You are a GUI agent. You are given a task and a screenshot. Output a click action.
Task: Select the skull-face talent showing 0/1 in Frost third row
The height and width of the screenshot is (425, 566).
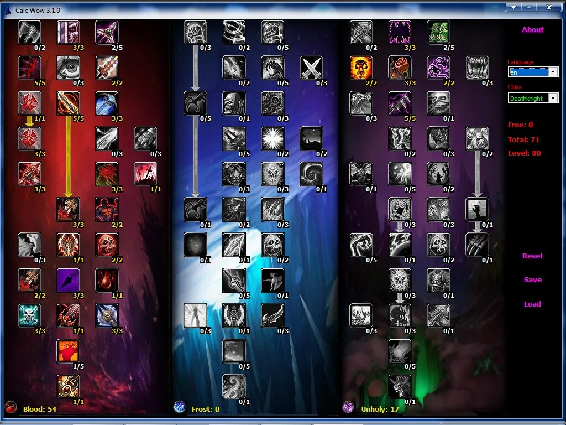point(234,103)
